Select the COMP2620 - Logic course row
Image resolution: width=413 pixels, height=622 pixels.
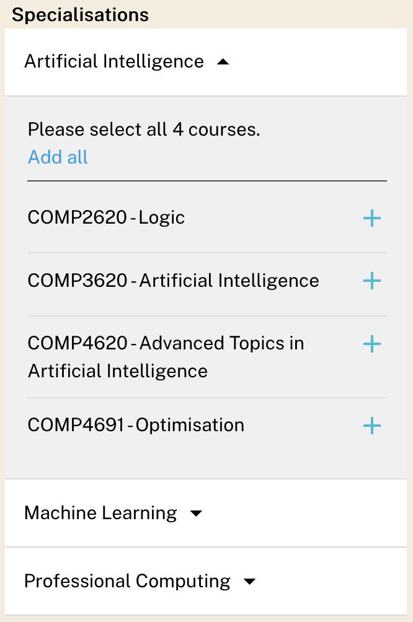[105, 217]
